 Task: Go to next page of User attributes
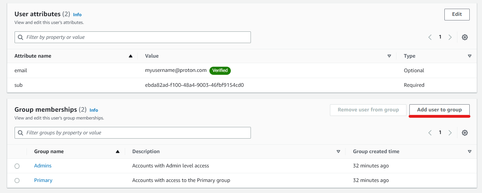[450, 37]
